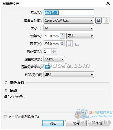This screenshot has height=130, width=113.
Task: Select landscape page orientation icon
Action: pos(77,44)
